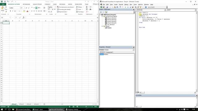198x111 pixels.
Task: Click View Code in the Project Explorer toolbar
Action: [x=101, y=12]
